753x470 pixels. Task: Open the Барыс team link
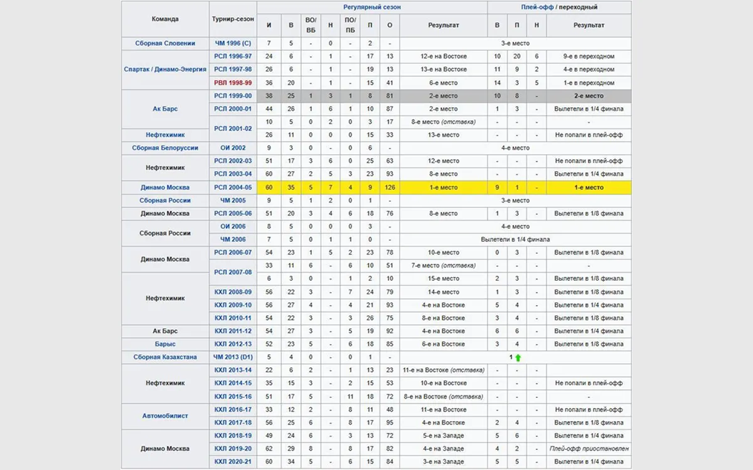pos(165,344)
